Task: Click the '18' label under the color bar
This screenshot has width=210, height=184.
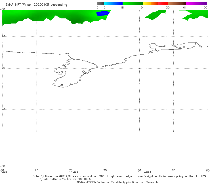Action: tap(122, 8)
